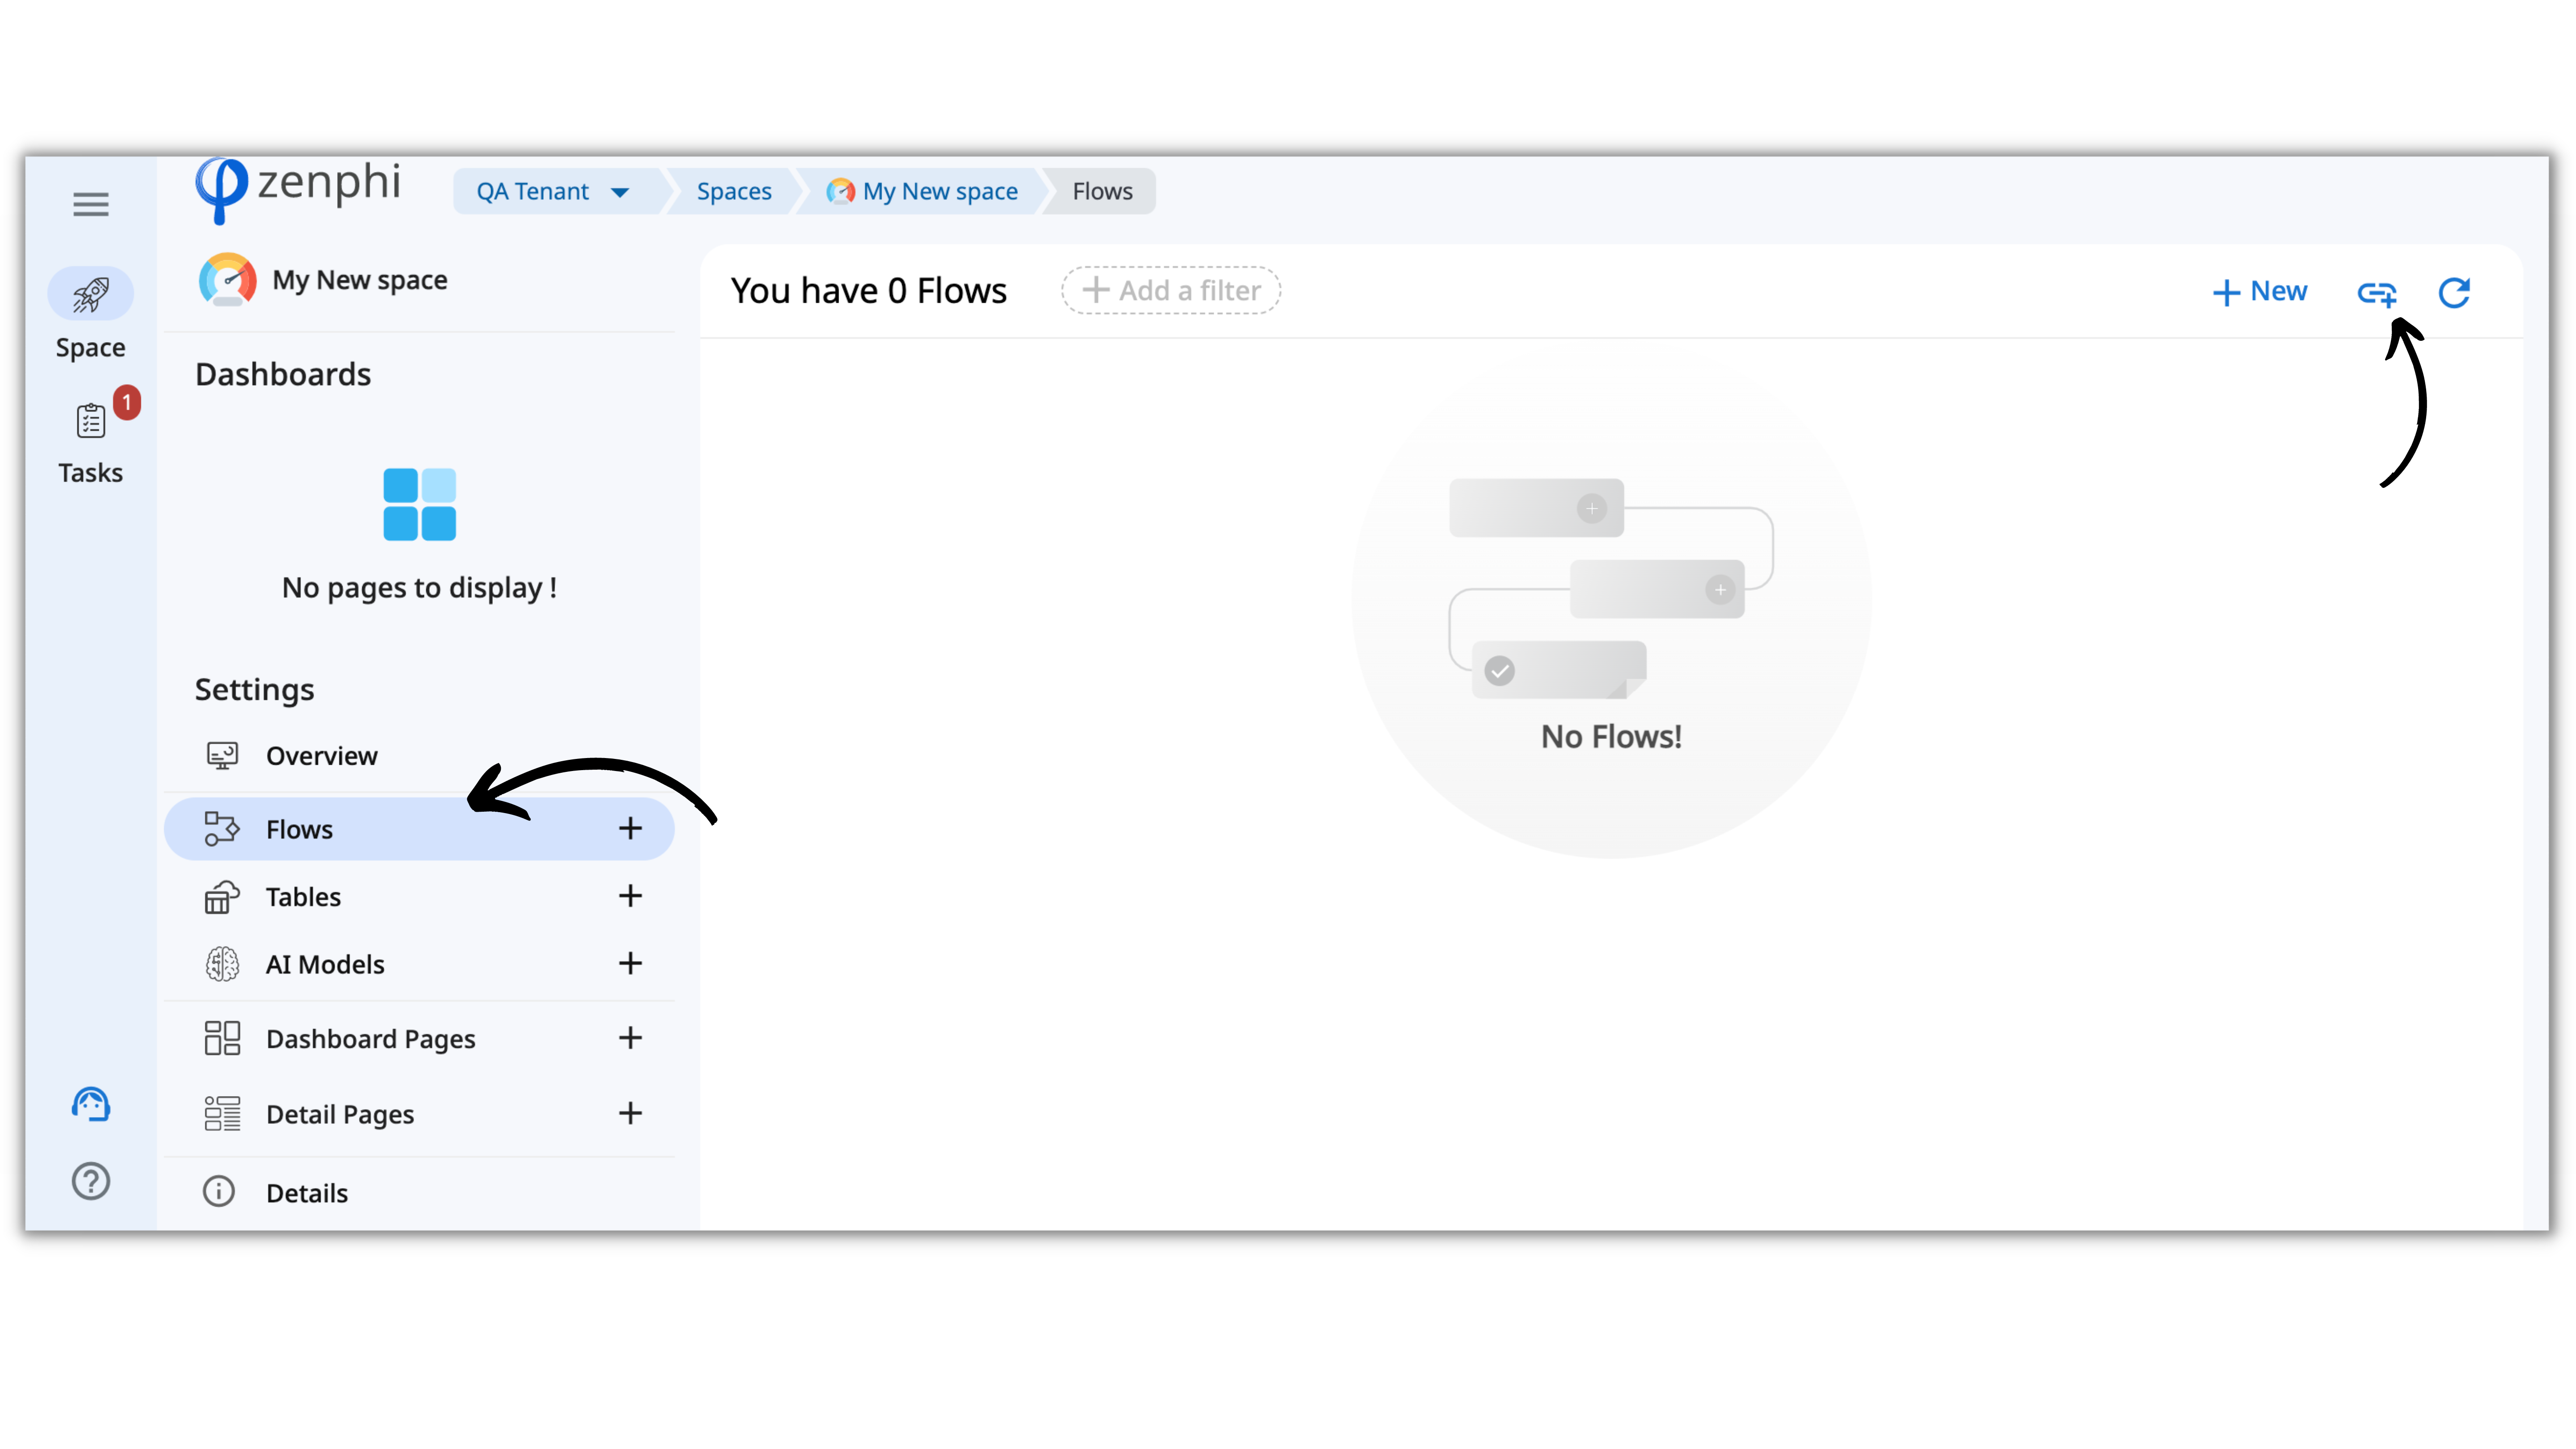Add a new Dashboard Page
Image resolution: width=2576 pixels, height=1449 pixels.
[x=630, y=1038]
